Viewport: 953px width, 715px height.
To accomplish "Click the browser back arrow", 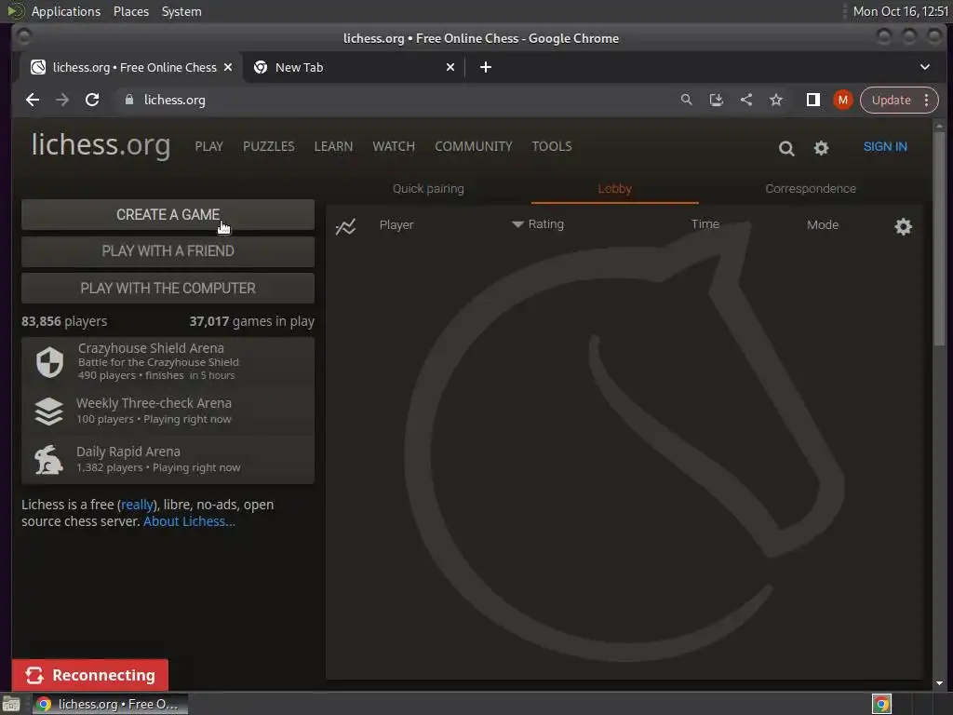I will pos(33,100).
